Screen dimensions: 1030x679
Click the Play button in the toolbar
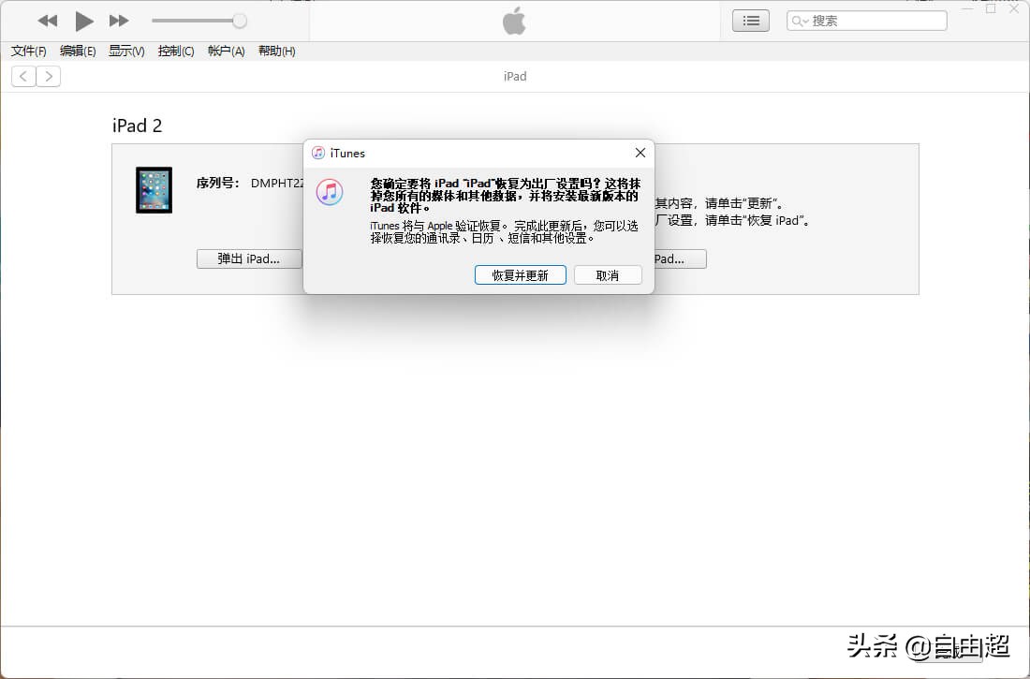click(x=83, y=21)
